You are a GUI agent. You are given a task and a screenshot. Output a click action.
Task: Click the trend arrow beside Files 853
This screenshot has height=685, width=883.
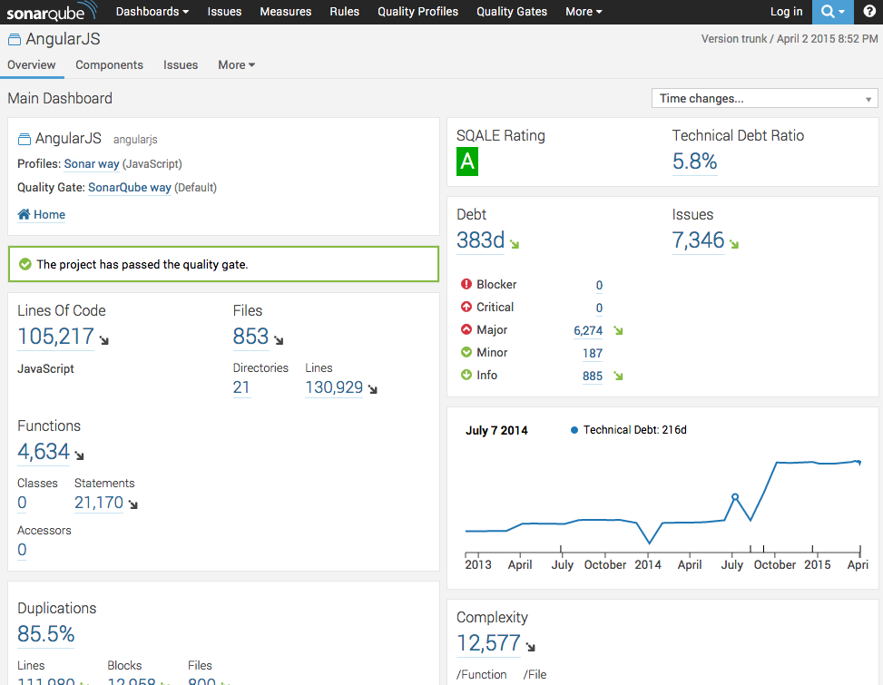pos(279,340)
